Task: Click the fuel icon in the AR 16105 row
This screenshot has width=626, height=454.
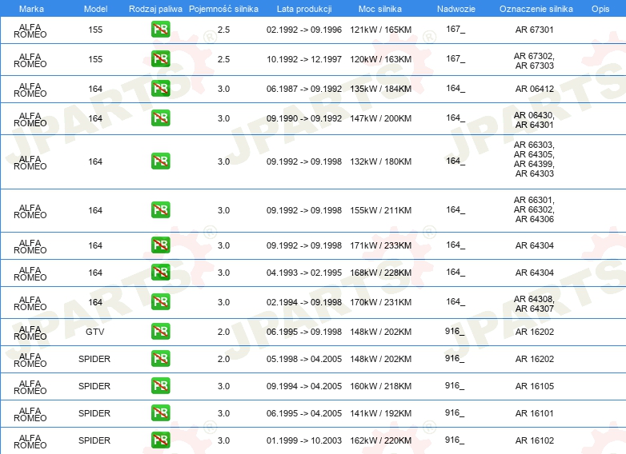Action: click(x=160, y=385)
